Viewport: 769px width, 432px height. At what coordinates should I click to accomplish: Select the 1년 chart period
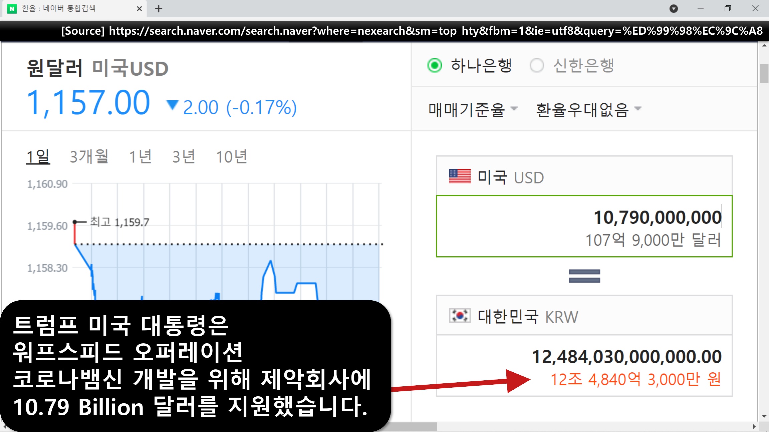click(x=140, y=156)
